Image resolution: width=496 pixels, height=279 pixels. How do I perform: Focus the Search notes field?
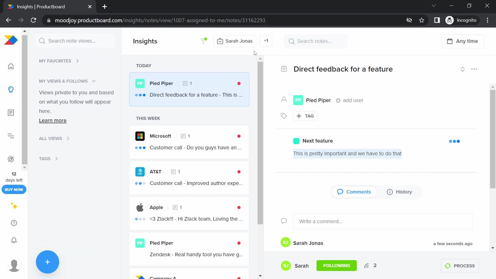[316, 41]
